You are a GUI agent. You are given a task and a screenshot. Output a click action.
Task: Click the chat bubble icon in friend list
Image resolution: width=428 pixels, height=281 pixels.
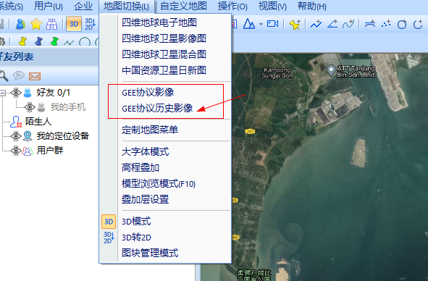tap(19, 75)
